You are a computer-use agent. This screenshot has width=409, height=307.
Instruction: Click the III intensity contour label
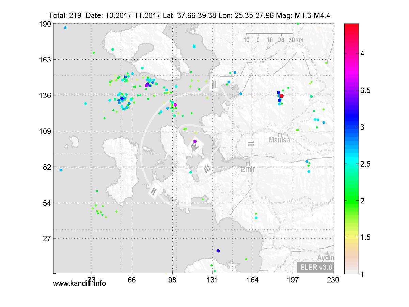click(206, 168)
